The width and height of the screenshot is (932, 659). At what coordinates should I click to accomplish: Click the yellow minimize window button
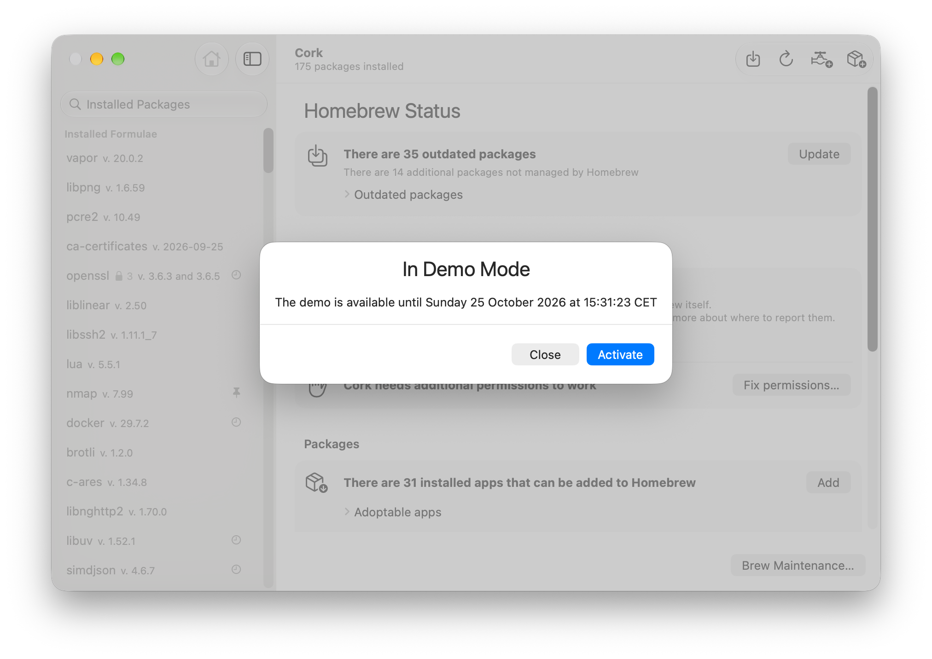tap(97, 59)
